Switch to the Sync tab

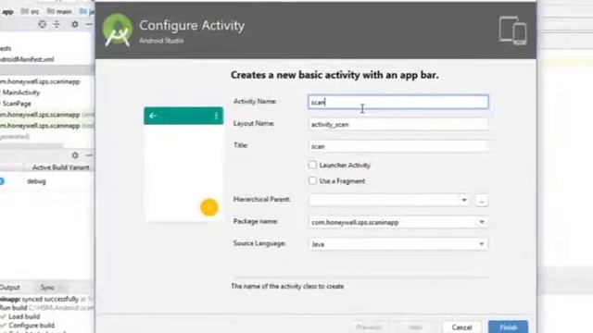(x=47, y=288)
